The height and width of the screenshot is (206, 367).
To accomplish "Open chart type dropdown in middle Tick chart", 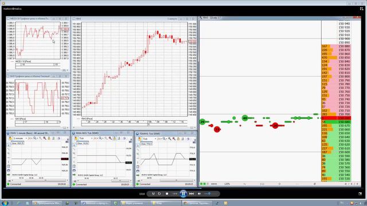I will pos(96,138).
